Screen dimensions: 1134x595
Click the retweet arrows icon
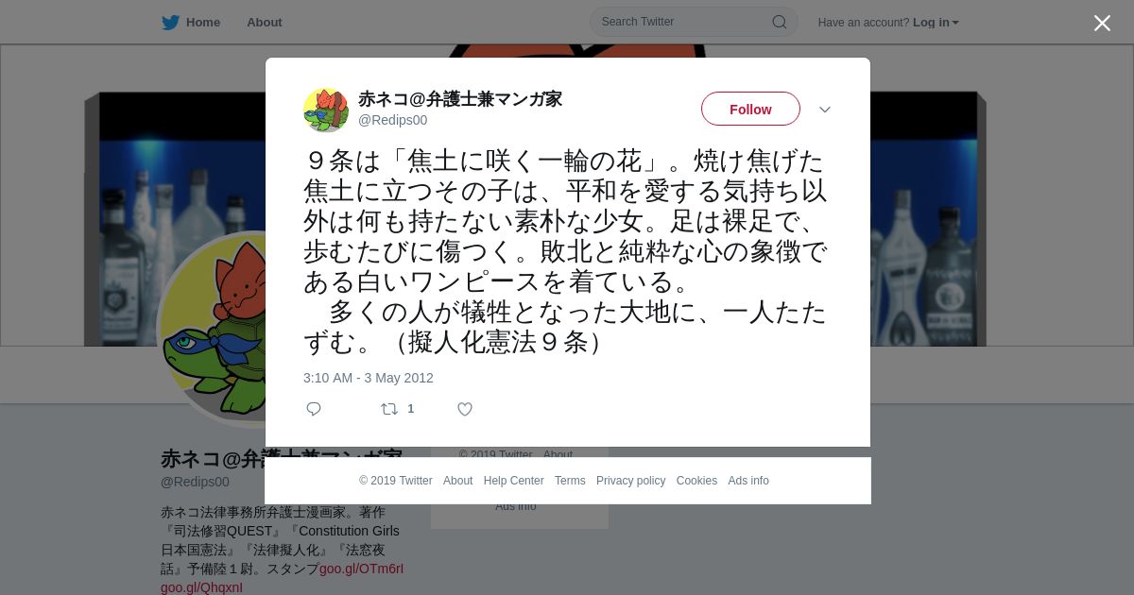[389, 409]
